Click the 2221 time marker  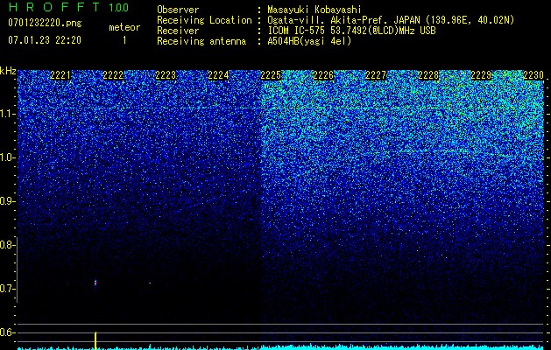click(60, 75)
